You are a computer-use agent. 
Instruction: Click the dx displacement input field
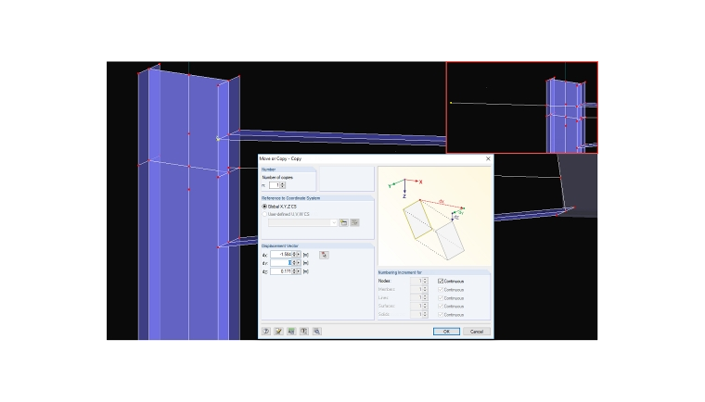coord(281,255)
